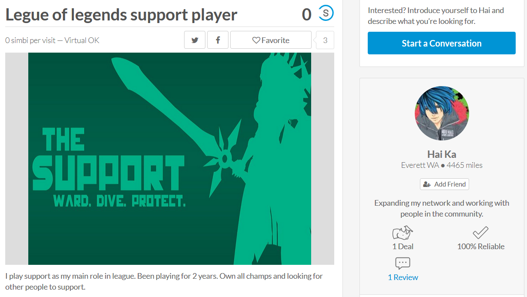This screenshot has width=527, height=297.
Task: Click the favorites count 3 badge
Action: [325, 40]
